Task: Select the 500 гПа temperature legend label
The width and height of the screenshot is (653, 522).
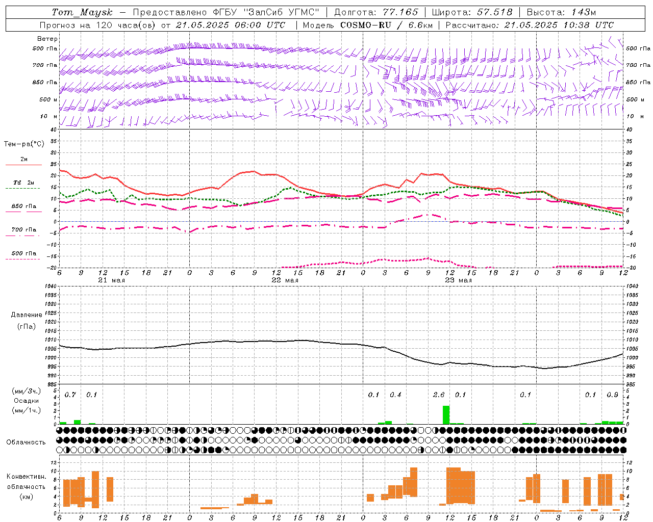Action: click(x=24, y=253)
